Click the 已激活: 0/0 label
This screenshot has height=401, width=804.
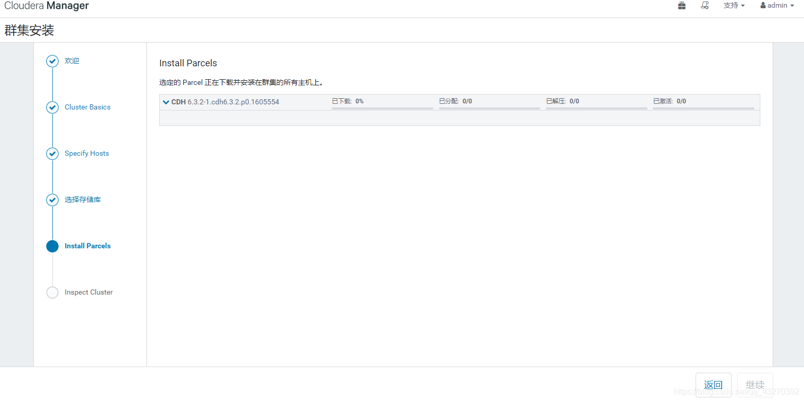pos(669,101)
